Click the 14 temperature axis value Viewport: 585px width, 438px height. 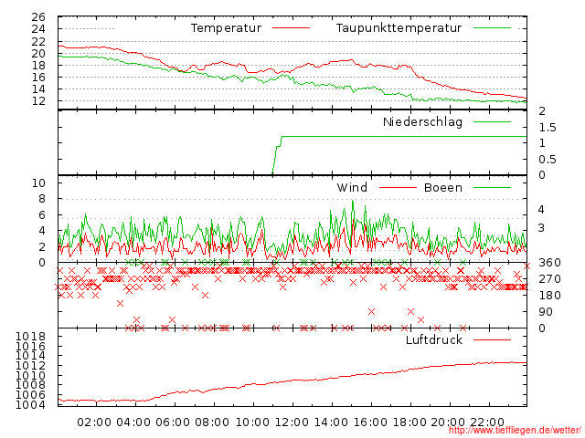38,89
